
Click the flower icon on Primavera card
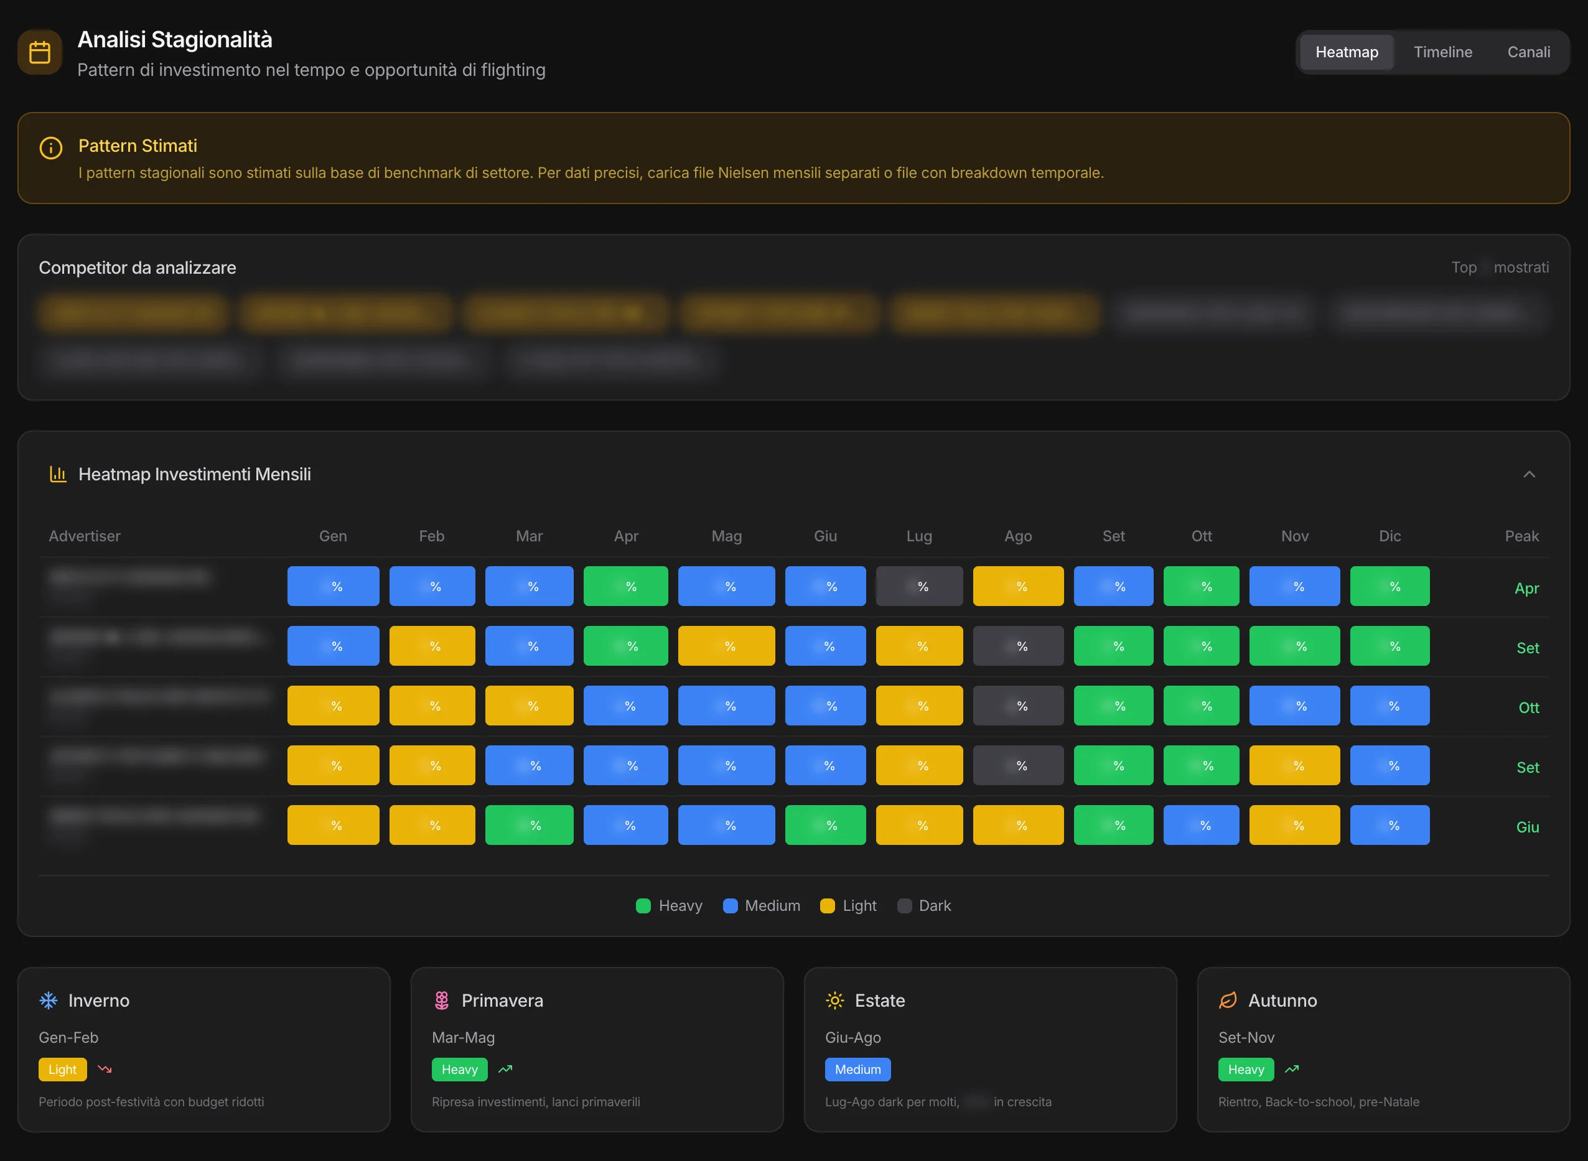pyautogui.click(x=441, y=1000)
